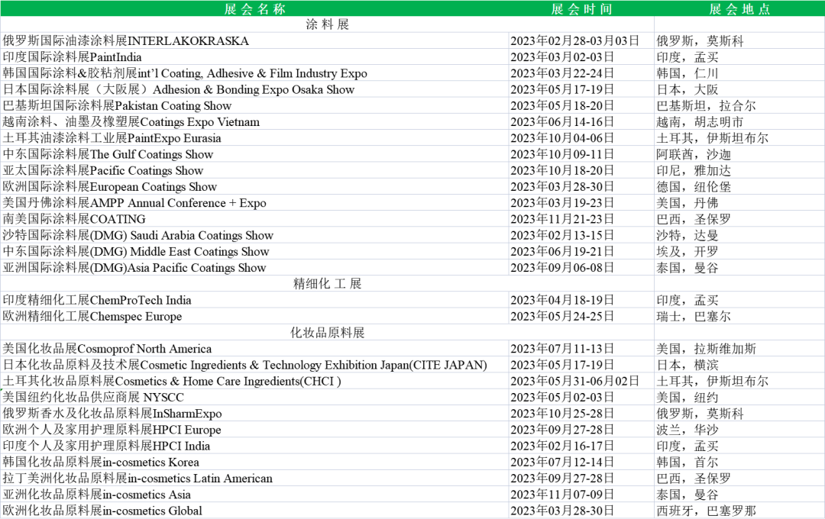Select the CITE JAPAN exhibition cell
Screen dimensions: 825x519
[x=254, y=365]
